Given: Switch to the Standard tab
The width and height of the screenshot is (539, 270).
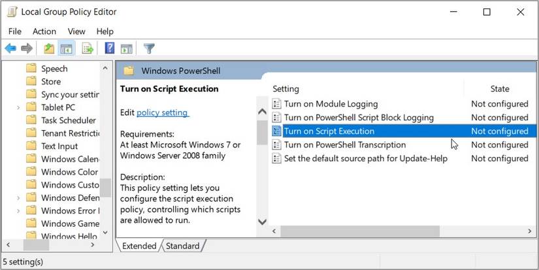Looking at the screenshot, I should 182,246.
